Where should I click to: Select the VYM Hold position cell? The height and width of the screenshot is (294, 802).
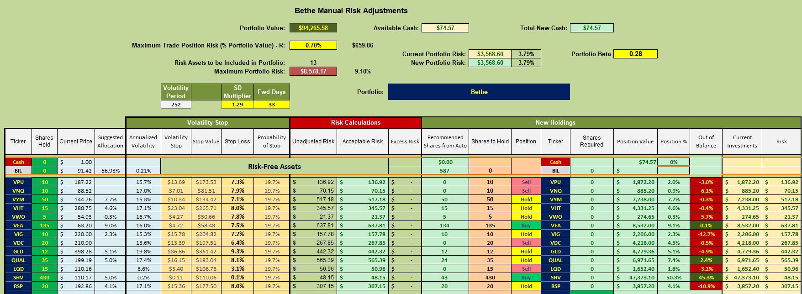click(526, 199)
